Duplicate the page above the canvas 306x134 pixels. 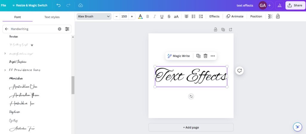coord(223,29)
